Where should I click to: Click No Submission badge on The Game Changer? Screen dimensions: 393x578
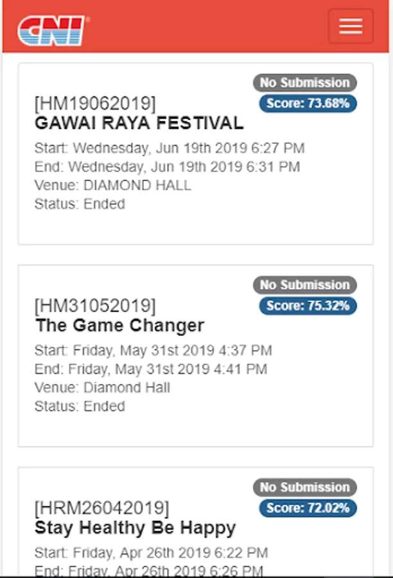click(x=305, y=285)
